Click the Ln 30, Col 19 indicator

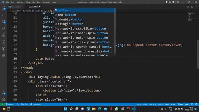(x=142, y=104)
